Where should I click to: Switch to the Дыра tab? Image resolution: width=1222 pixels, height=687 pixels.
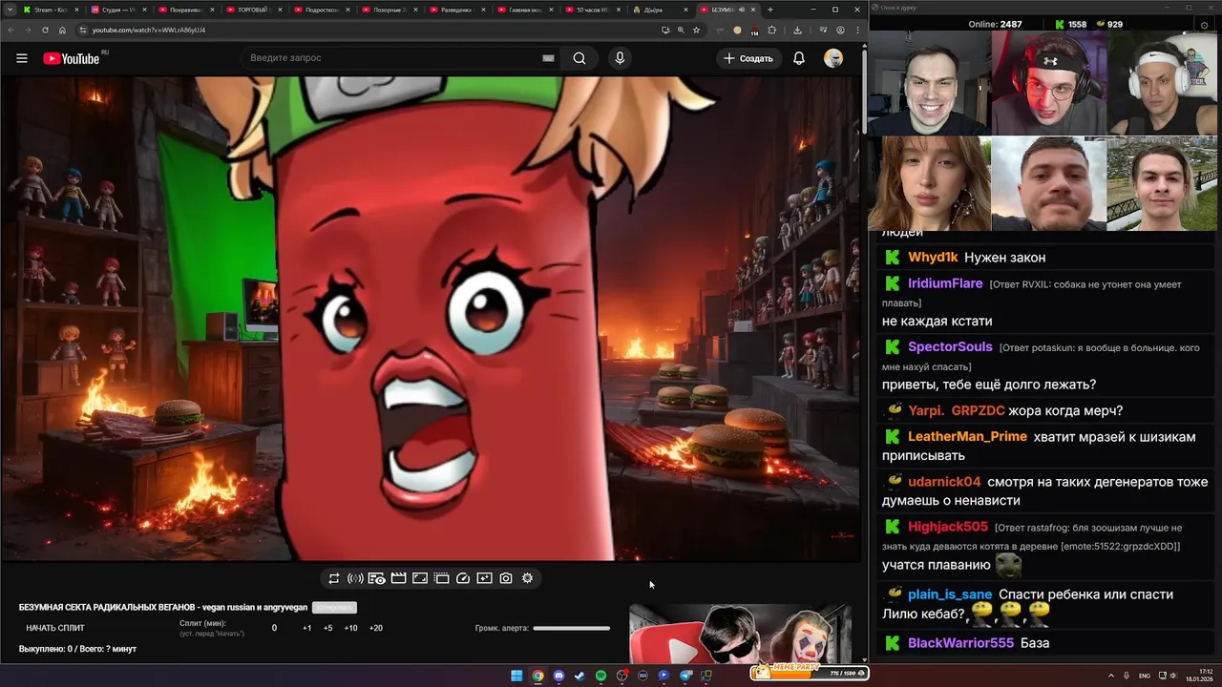(x=661, y=10)
